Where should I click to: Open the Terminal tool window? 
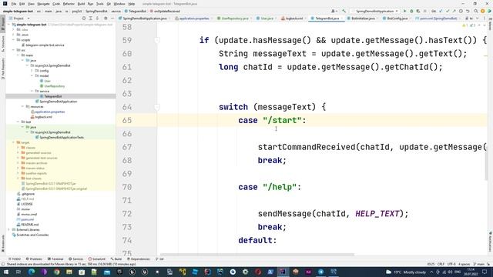pos(55,259)
